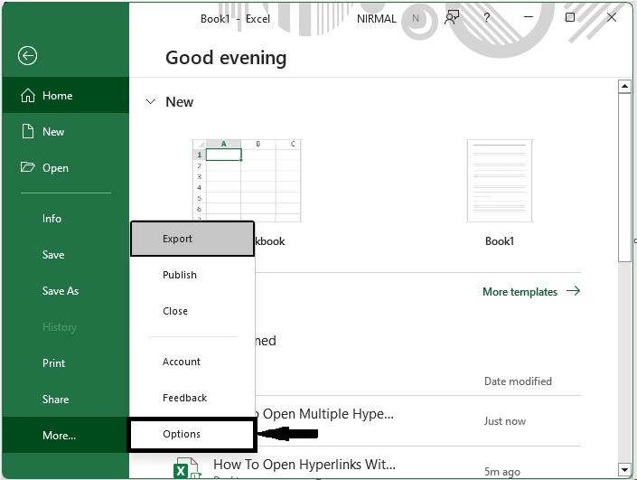Click the vertical scrollbar thumb
Image resolution: width=637 pixels, height=480 pixels.
(x=624, y=177)
